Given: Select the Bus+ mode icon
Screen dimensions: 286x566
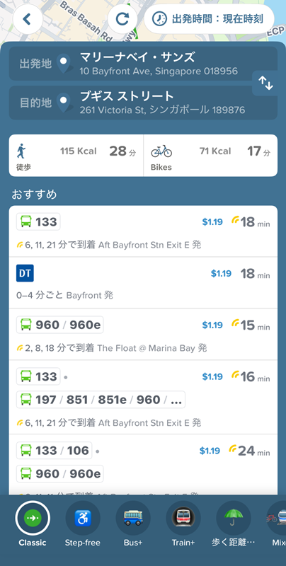Looking at the screenshot, I should click(x=133, y=518).
